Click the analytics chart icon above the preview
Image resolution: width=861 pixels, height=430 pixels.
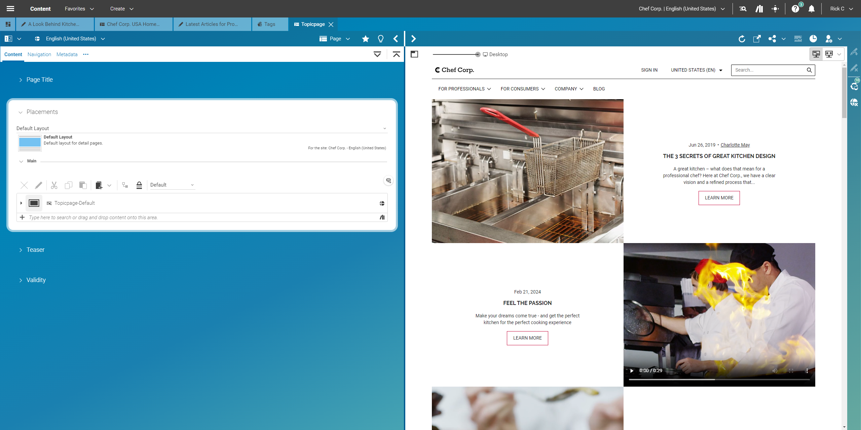pyautogui.click(x=798, y=39)
